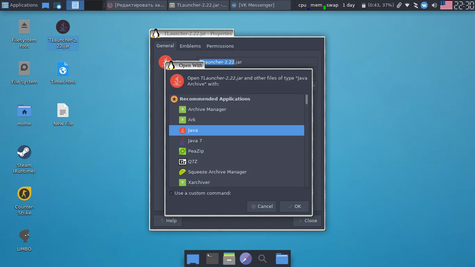Select Archive Manager in the application list
This screenshot has width=475, height=267.
[x=236, y=109]
